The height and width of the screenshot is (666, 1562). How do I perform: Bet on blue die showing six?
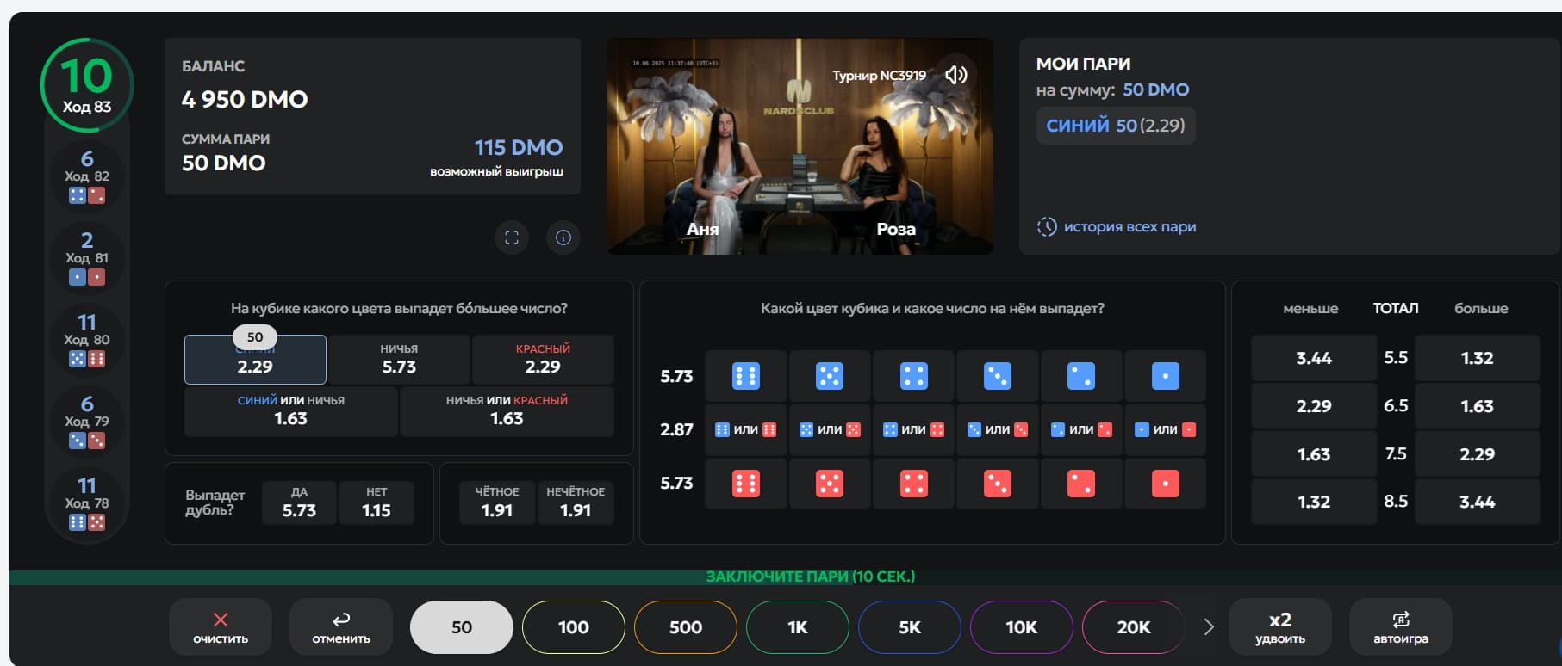[x=745, y=376]
